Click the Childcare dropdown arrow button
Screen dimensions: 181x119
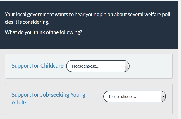coord(127,66)
